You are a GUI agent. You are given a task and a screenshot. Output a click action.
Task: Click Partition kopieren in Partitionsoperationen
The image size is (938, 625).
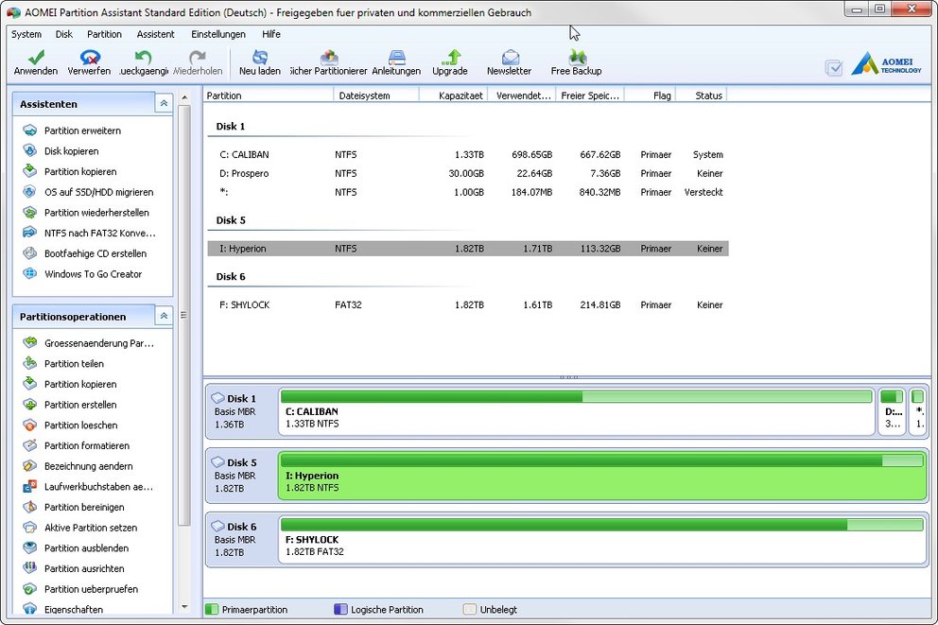pos(80,384)
